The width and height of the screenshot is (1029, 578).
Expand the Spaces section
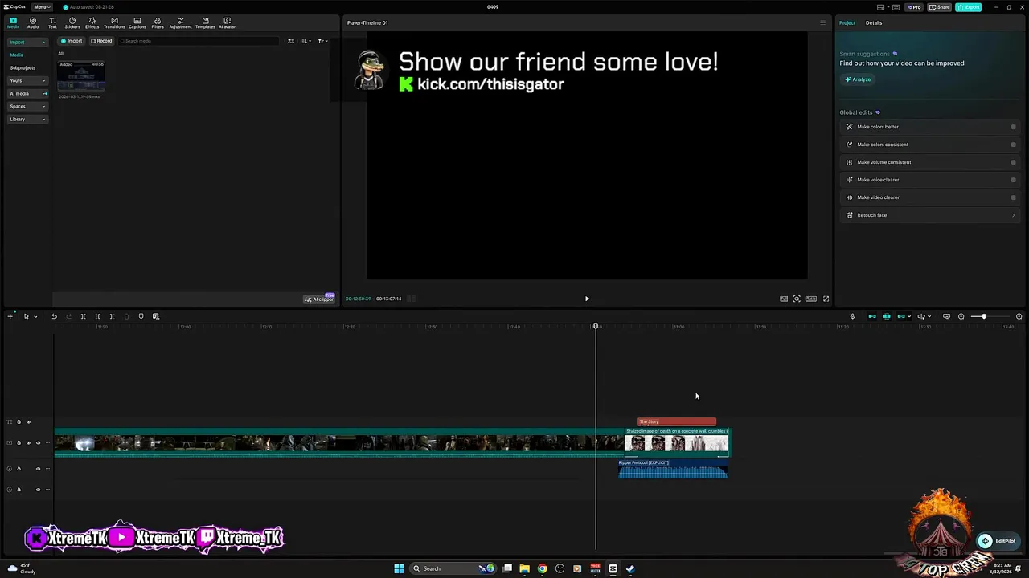[x=28, y=106]
